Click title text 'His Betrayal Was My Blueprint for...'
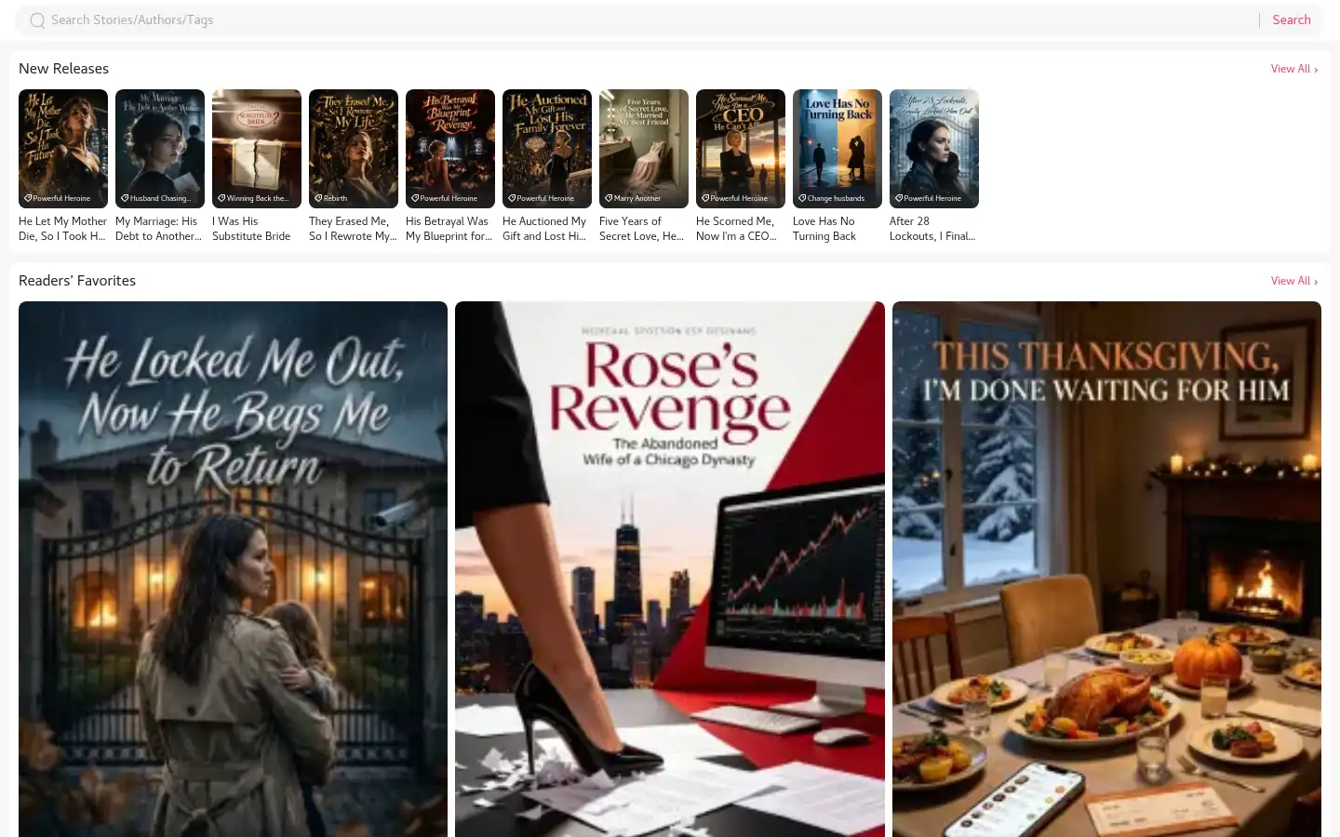The width and height of the screenshot is (1340, 837). [449, 229]
